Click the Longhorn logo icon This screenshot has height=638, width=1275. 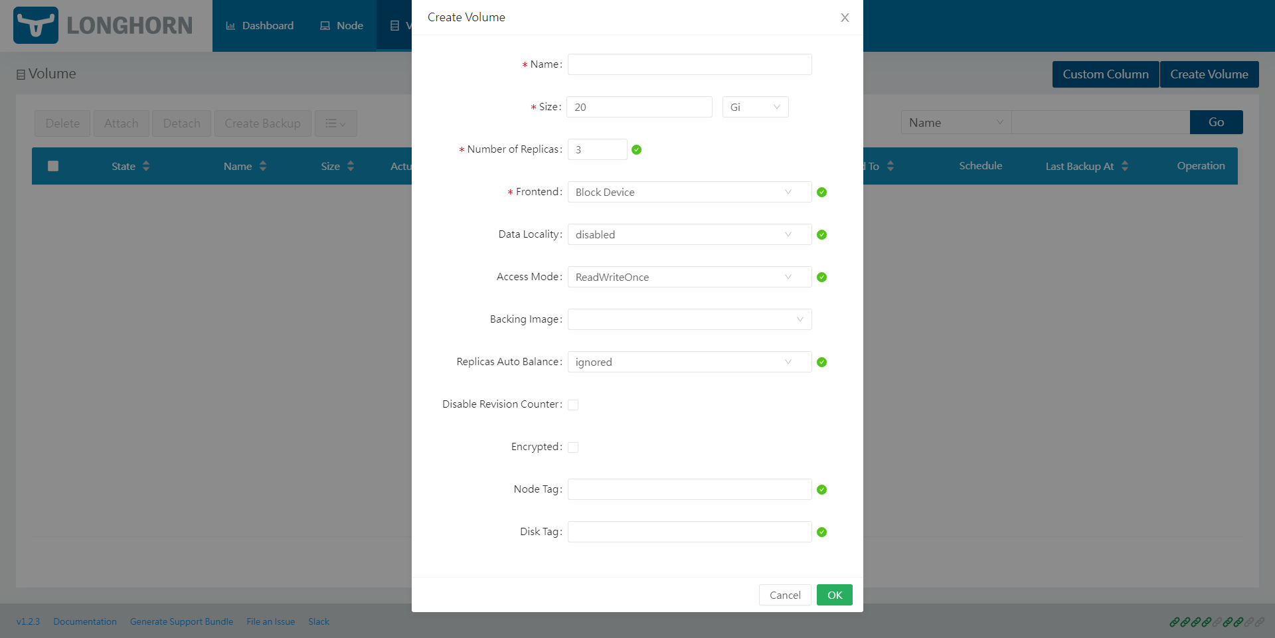click(36, 25)
